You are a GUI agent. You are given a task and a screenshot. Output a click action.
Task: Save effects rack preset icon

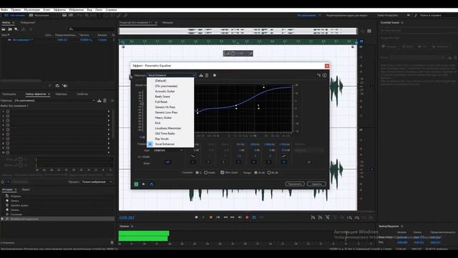(x=99, y=100)
